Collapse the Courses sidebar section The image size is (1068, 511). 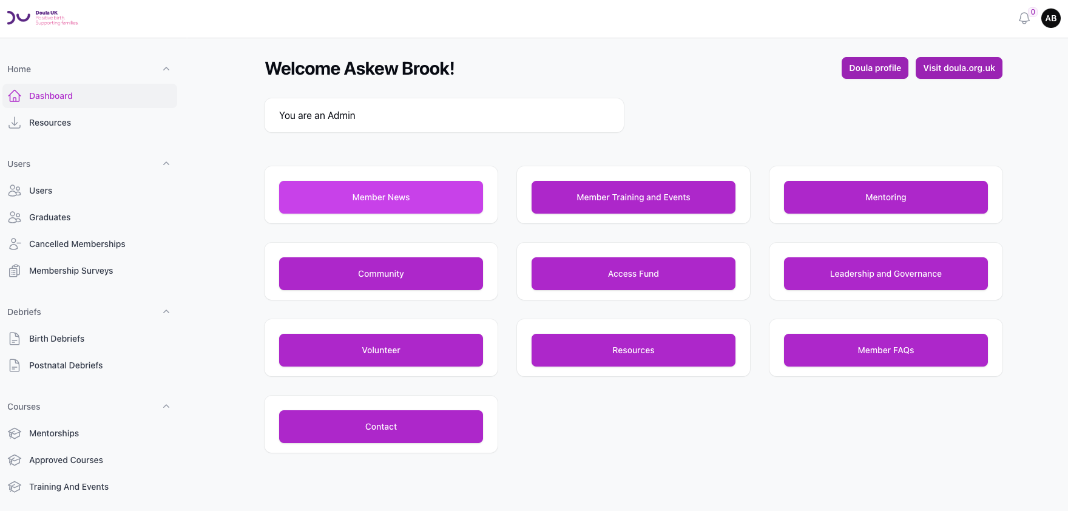pos(166,407)
